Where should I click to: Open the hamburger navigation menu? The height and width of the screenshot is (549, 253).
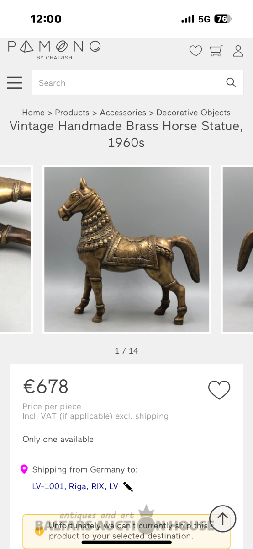coord(15,83)
